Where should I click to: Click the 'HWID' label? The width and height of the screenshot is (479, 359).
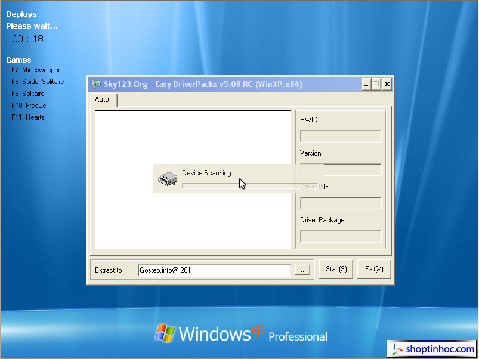click(309, 120)
